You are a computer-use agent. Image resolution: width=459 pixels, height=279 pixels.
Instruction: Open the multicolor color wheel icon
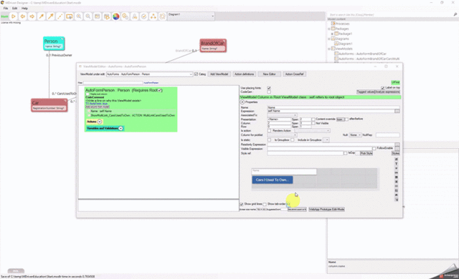tap(116, 16)
